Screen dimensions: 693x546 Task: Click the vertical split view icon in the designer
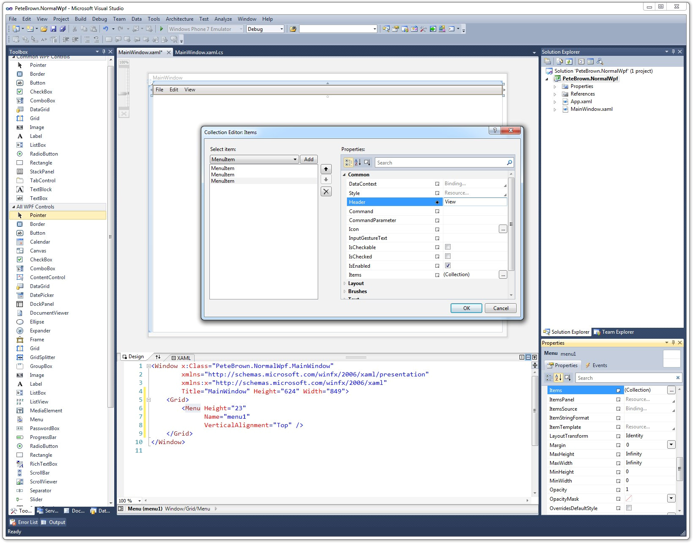522,357
